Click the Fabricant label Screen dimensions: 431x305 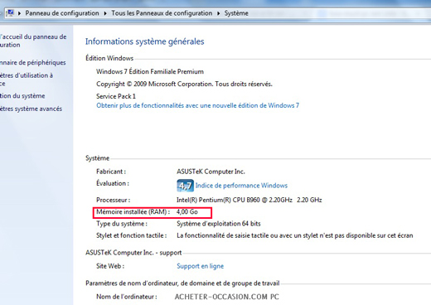click(x=111, y=172)
